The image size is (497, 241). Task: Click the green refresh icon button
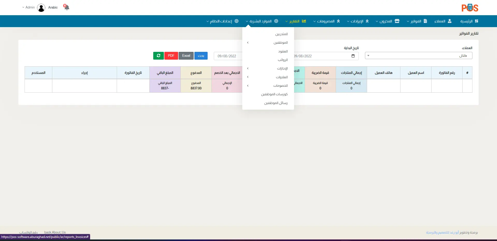click(158, 56)
